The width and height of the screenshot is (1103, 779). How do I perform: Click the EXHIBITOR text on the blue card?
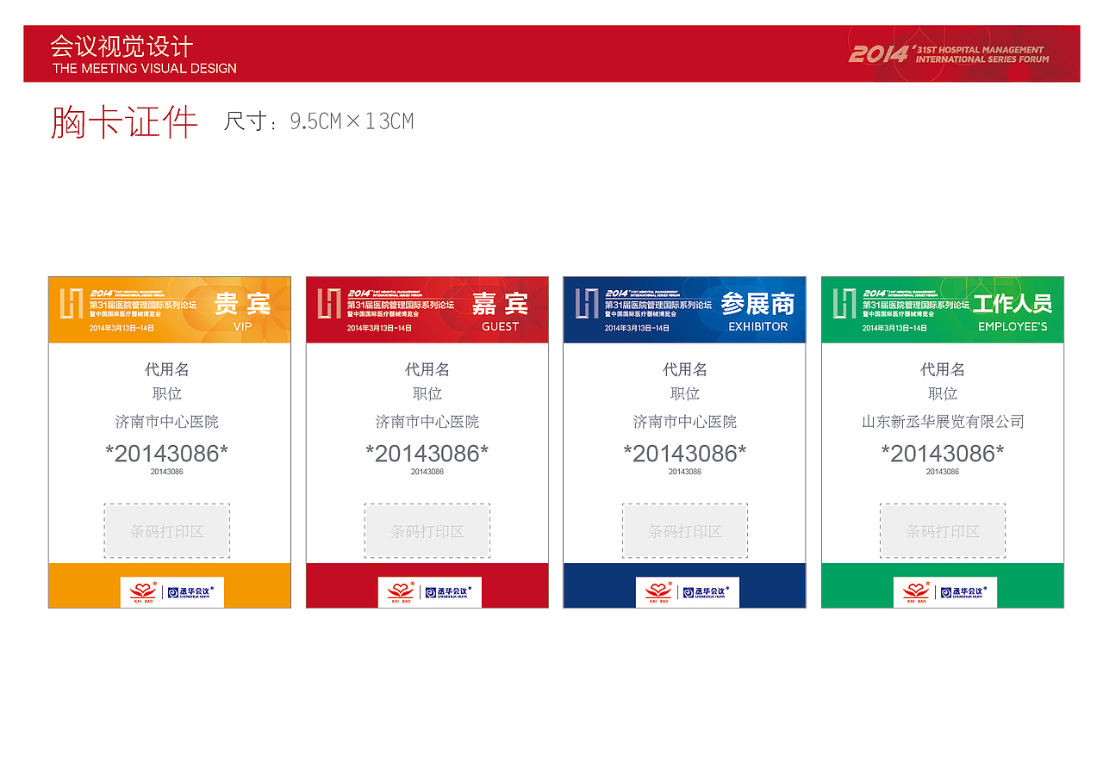[x=758, y=326]
